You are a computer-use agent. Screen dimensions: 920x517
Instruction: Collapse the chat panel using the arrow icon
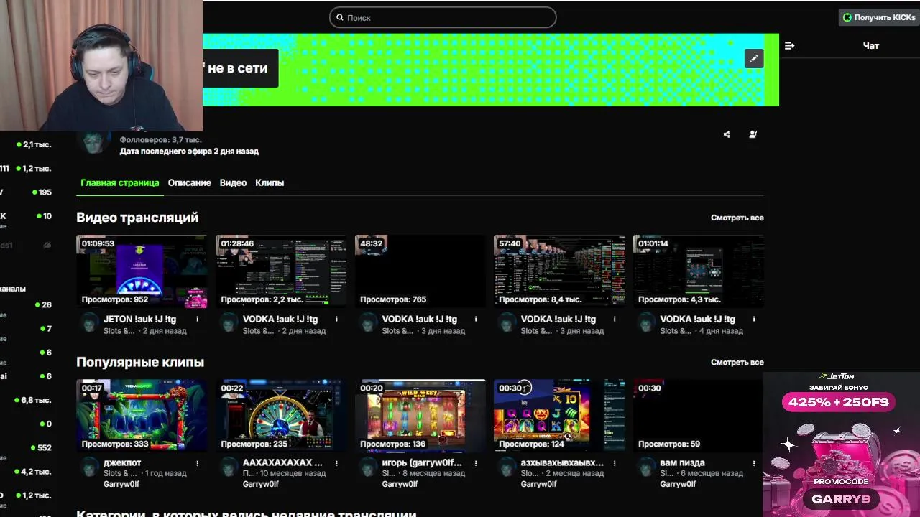click(x=789, y=45)
